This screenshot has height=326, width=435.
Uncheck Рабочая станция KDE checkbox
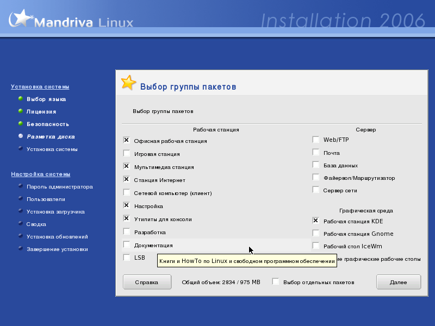pyautogui.click(x=316, y=221)
